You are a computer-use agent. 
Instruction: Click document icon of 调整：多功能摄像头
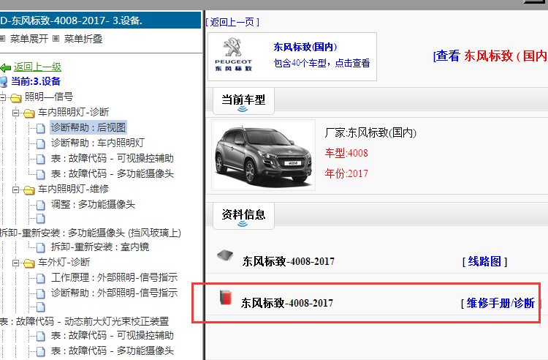coord(41,205)
